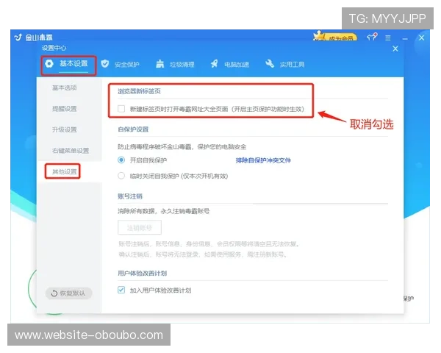441x353 pixels.
Task: Click the 浏览器新标签页 section heading
Action: coord(139,91)
